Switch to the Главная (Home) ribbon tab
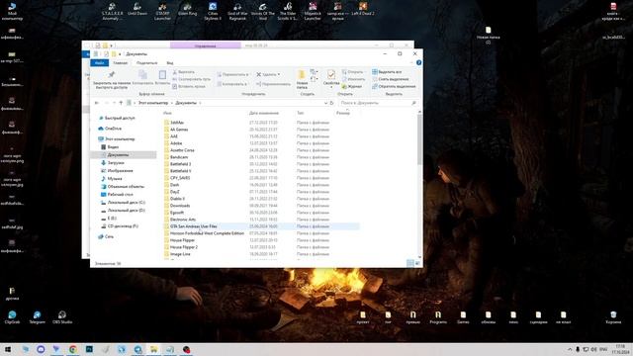Image resolution: width=633 pixels, height=356 pixels. pos(121,63)
